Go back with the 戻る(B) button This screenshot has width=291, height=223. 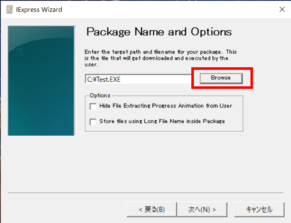[152, 209]
